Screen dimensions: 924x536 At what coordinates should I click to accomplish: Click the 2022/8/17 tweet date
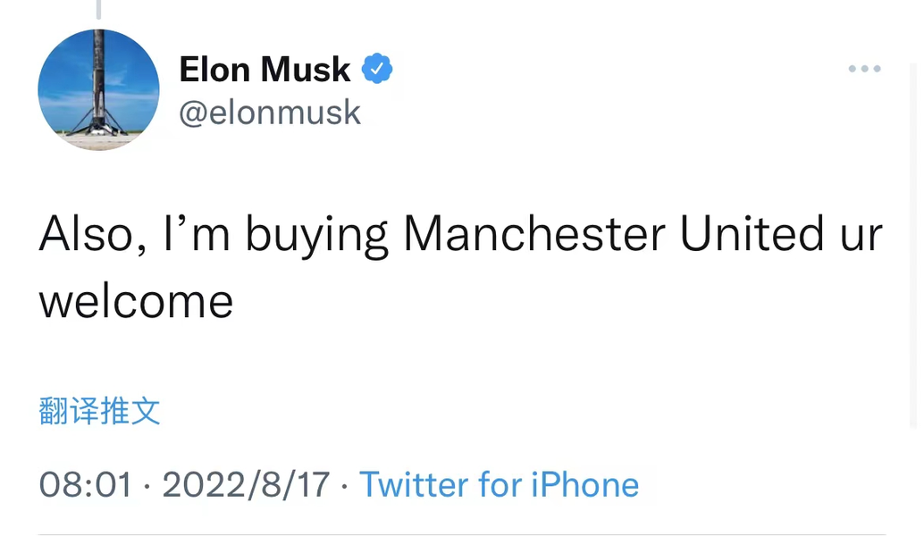coord(246,484)
